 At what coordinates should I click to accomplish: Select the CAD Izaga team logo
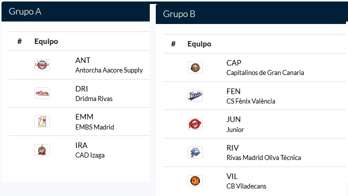[x=42, y=150]
